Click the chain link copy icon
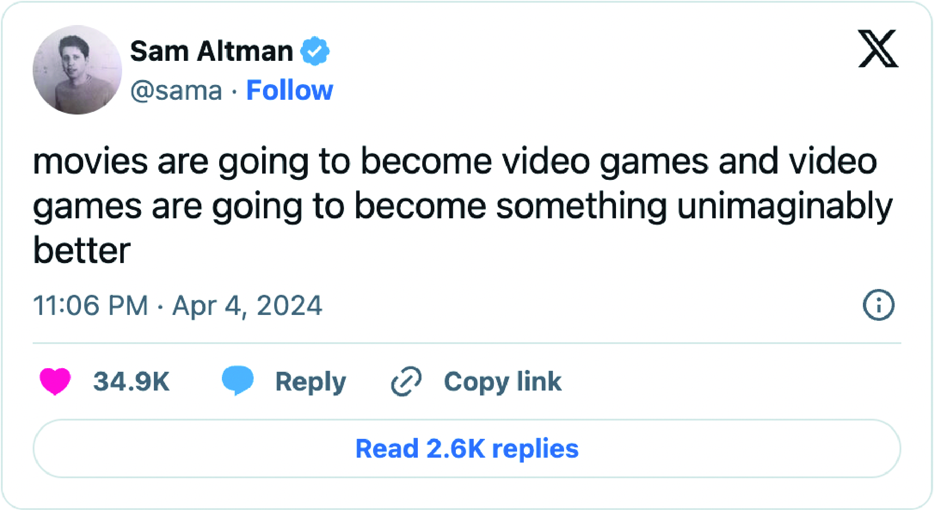Viewport: 934px width, 510px height. 406,382
